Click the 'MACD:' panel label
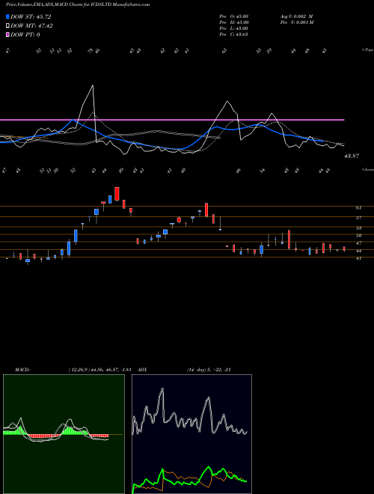374x494 pixels. (x=22, y=370)
